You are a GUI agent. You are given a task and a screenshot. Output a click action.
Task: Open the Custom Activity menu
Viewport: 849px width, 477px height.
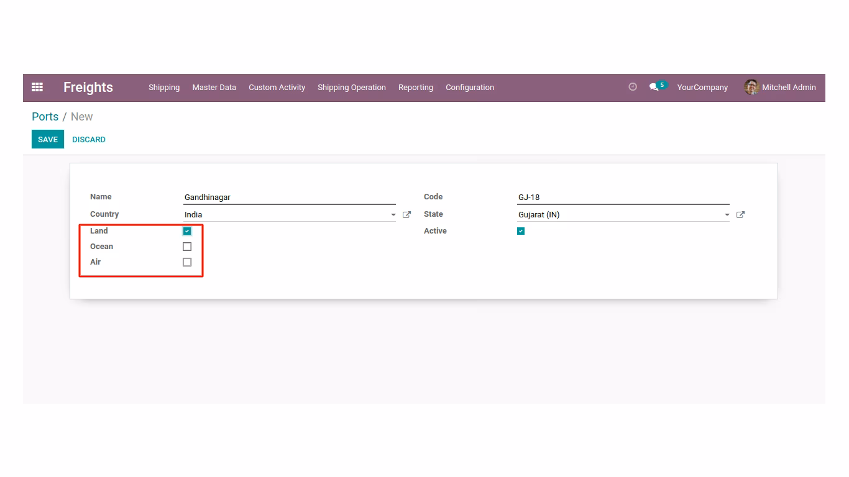(x=277, y=88)
